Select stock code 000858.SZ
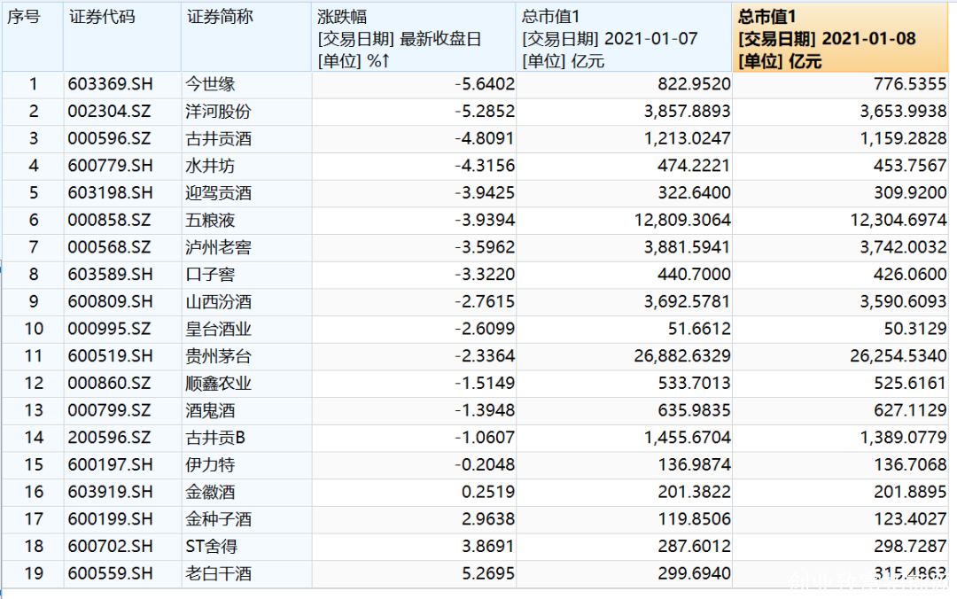Viewport: 957px width, 599px height. tap(109, 220)
